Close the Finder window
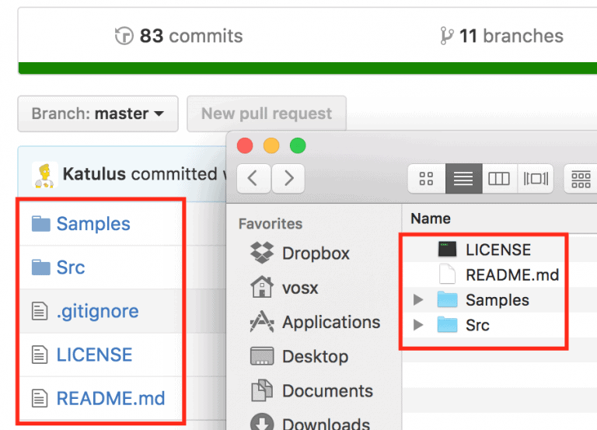Viewport: 597px width, 430px height. pos(245,145)
